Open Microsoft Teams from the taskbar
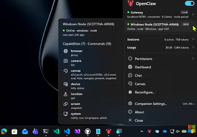197x137 pixels. tap(35, 132)
